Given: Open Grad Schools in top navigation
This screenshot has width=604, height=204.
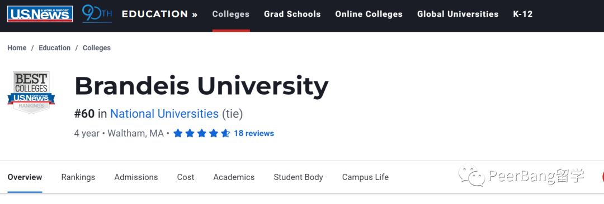Looking at the screenshot, I should [292, 14].
